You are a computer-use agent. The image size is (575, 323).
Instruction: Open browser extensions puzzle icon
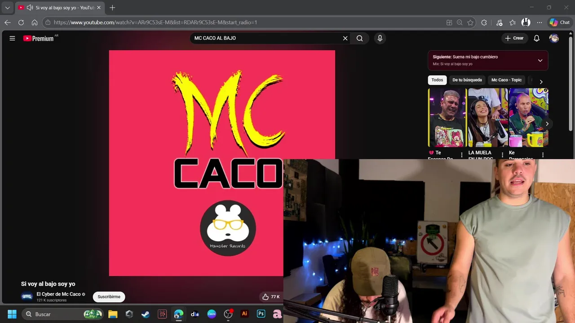click(x=484, y=22)
